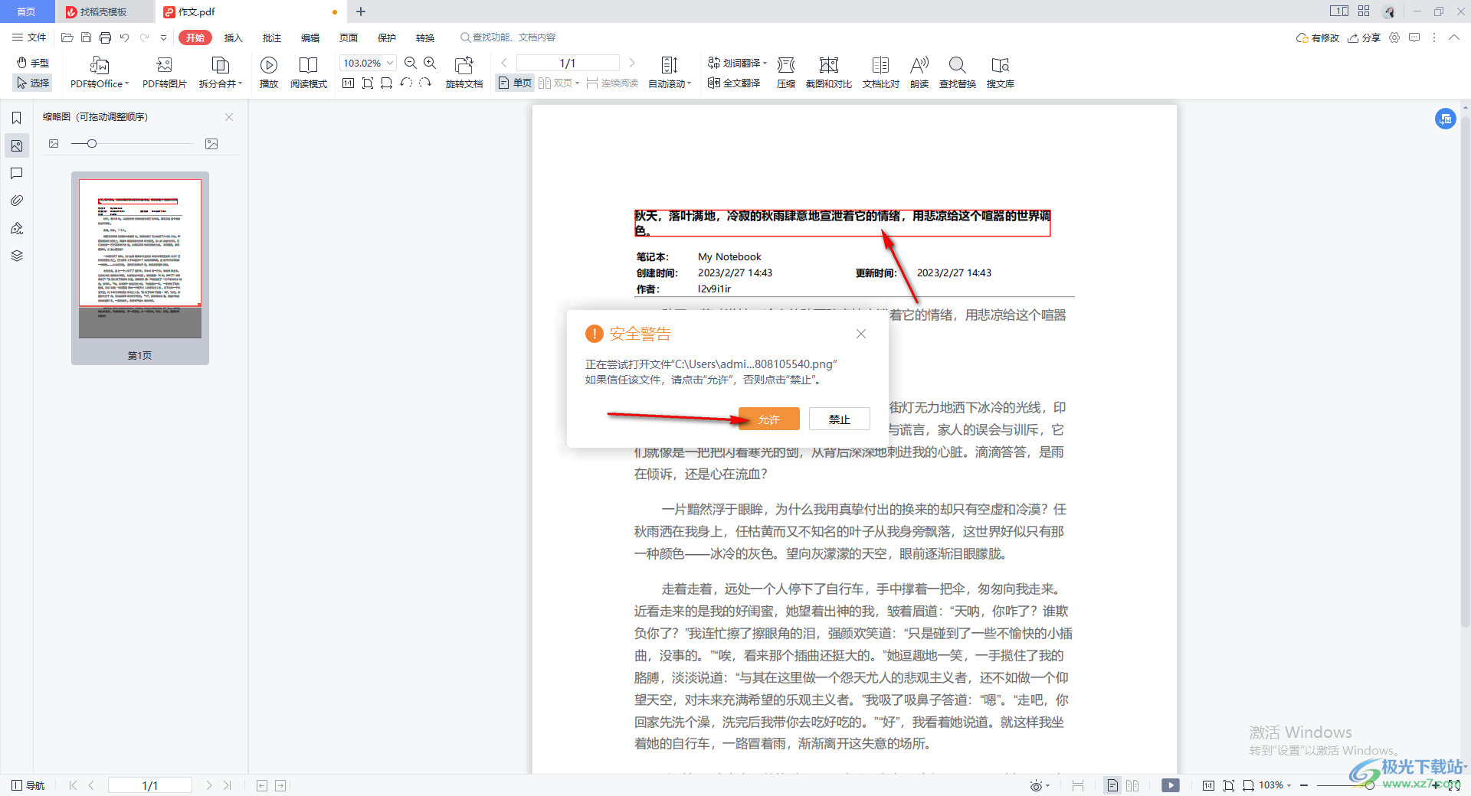Switch to 单页 single page view
Image resolution: width=1471 pixels, height=796 pixels.
pyautogui.click(x=515, y=83)
